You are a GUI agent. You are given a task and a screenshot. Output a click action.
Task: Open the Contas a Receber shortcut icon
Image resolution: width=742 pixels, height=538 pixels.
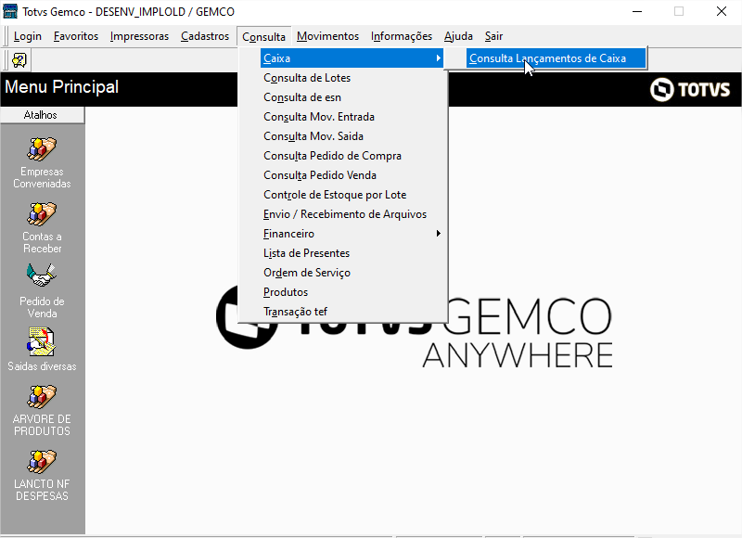click(x=42, y=214)
